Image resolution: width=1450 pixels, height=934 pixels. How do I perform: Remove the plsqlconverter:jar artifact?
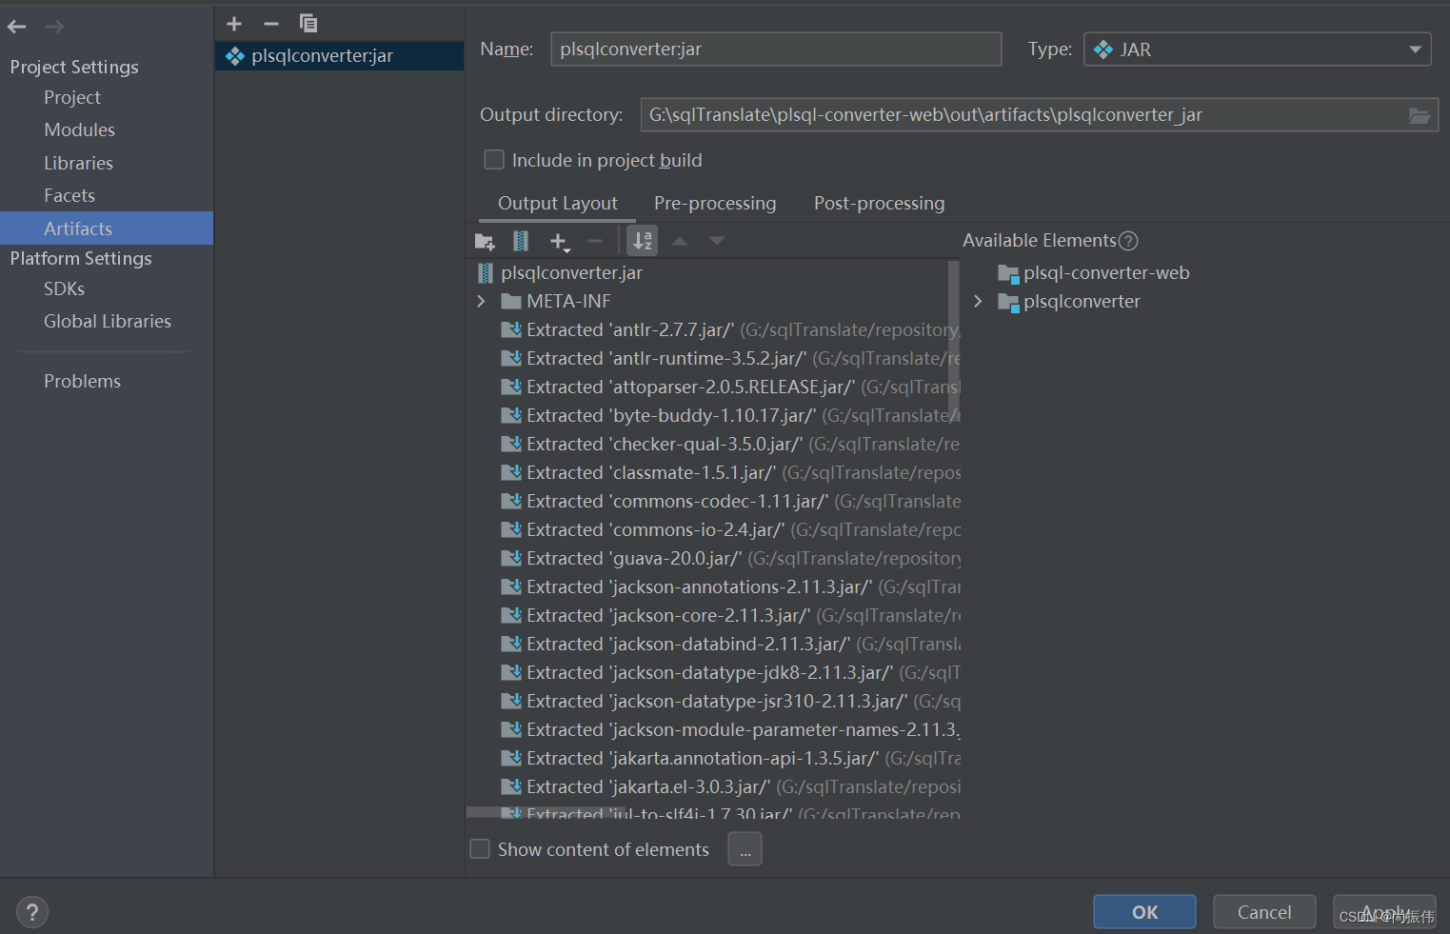(270, 23)
